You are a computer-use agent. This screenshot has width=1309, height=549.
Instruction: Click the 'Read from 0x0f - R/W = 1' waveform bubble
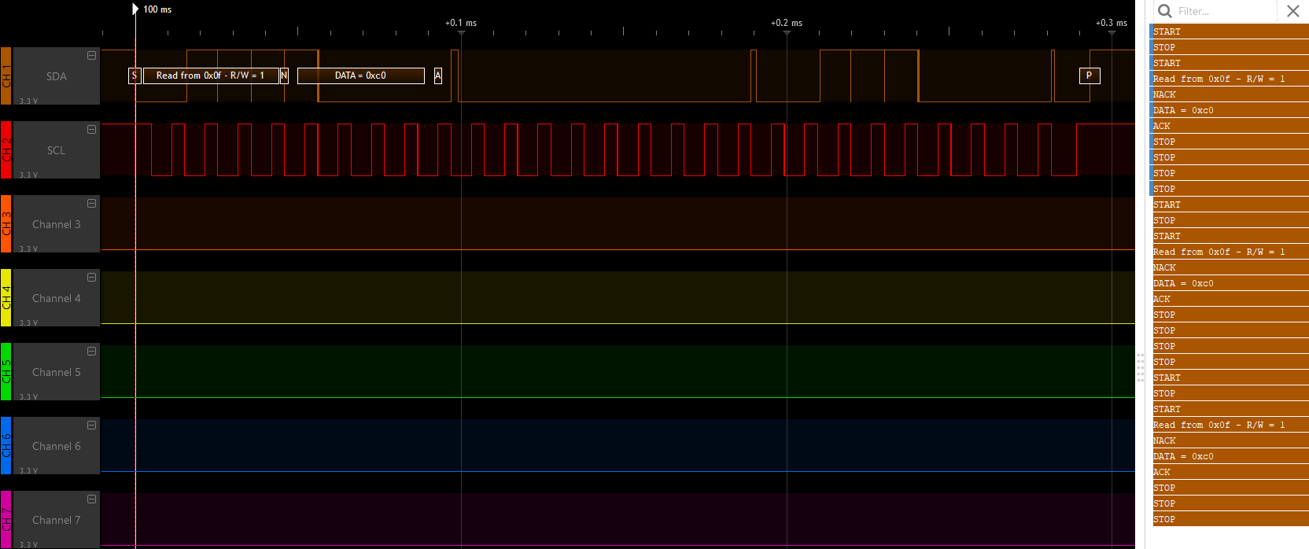click(x=211, y=76)
